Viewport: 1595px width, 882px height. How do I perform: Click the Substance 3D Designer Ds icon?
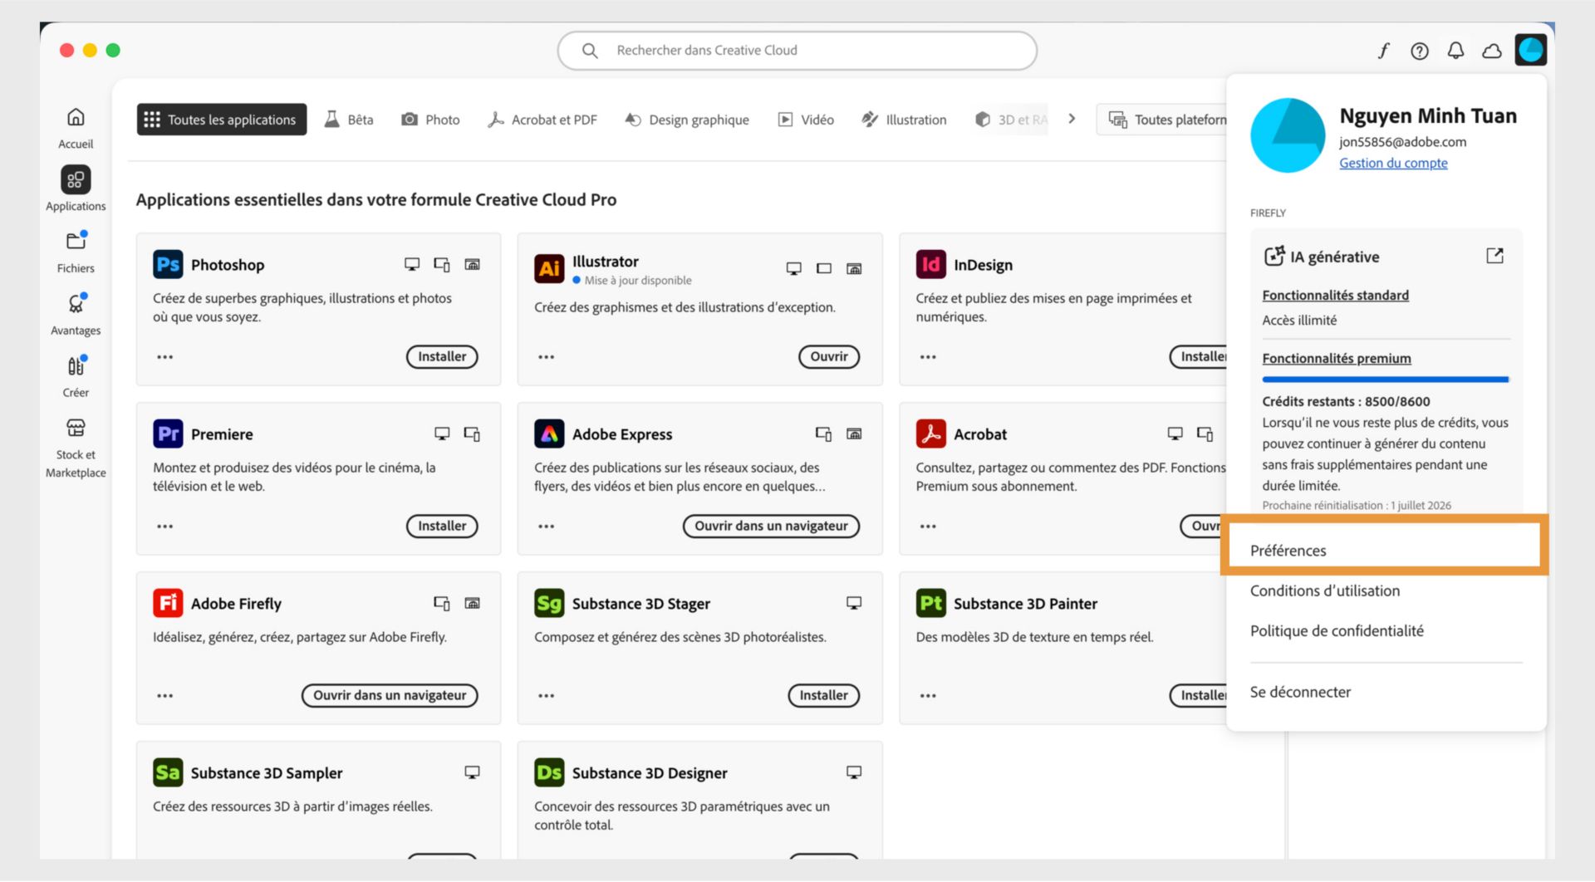pyautogui.click(x=549, y=772)
